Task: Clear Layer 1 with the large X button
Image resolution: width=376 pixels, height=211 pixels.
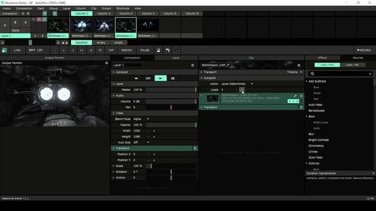Action: point(5,25)
